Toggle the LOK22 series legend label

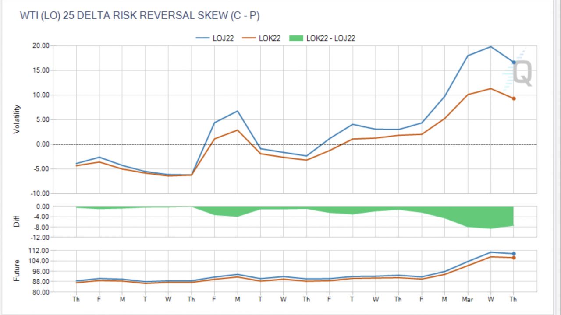click(x=270, y=38)
